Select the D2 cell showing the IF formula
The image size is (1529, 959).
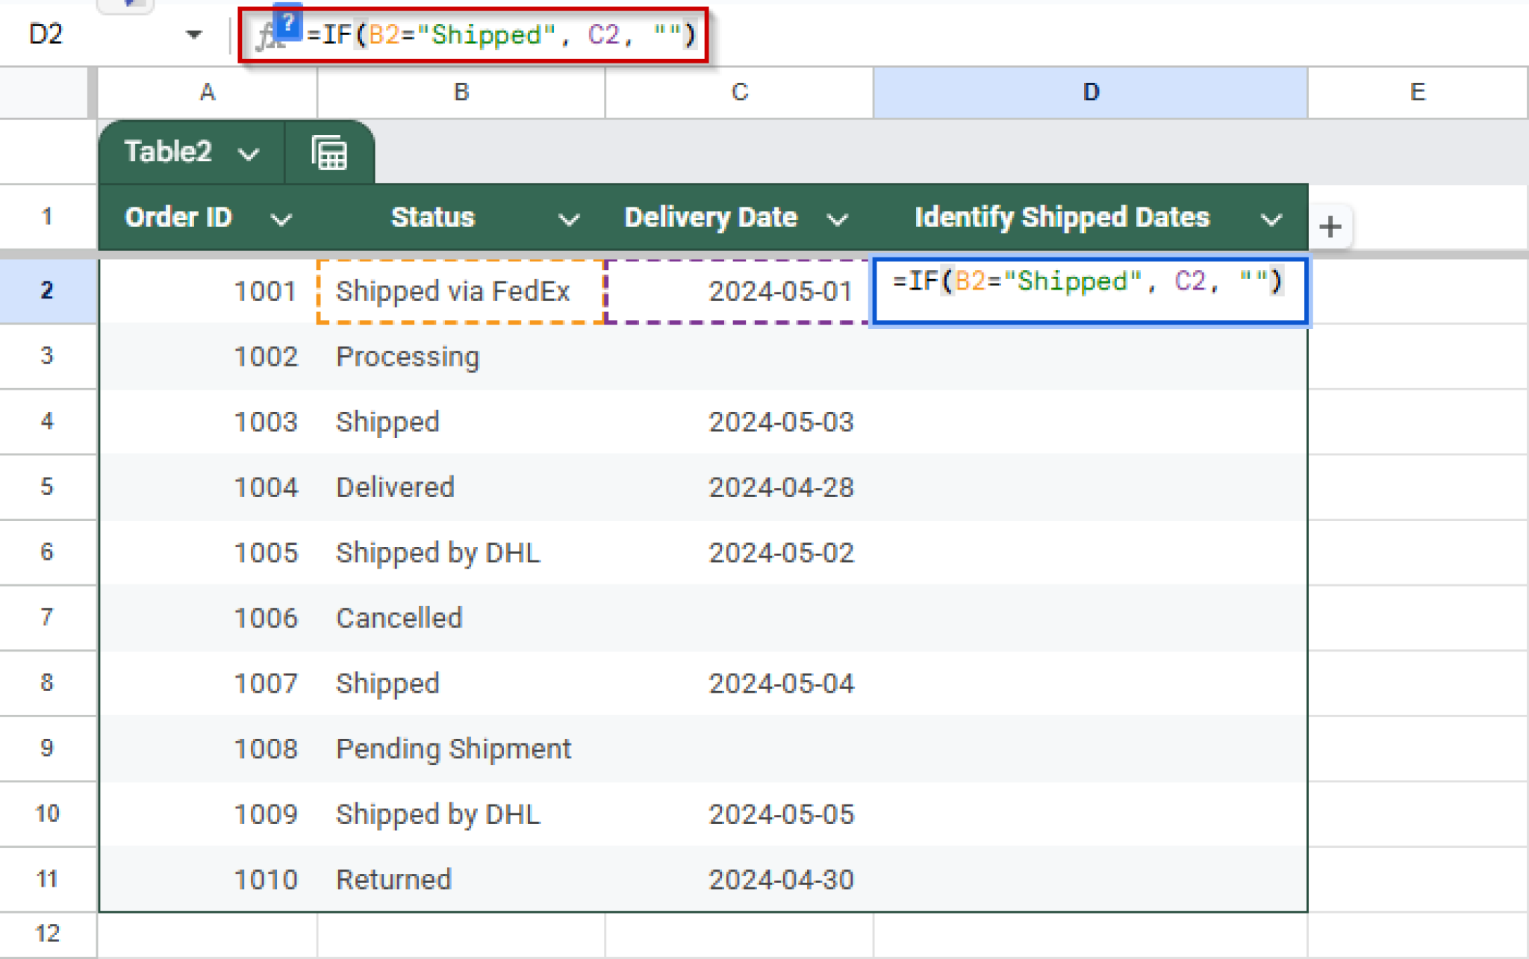pyautogui.click(x=1090, y=291)
